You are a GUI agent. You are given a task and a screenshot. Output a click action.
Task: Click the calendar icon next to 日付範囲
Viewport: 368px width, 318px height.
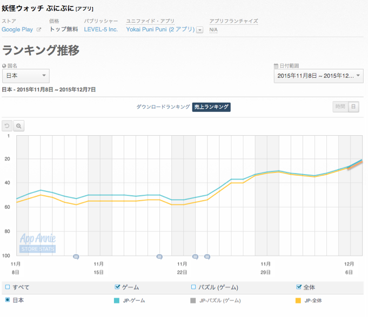pos(276,65)
